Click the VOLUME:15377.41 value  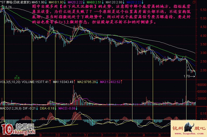35,82
